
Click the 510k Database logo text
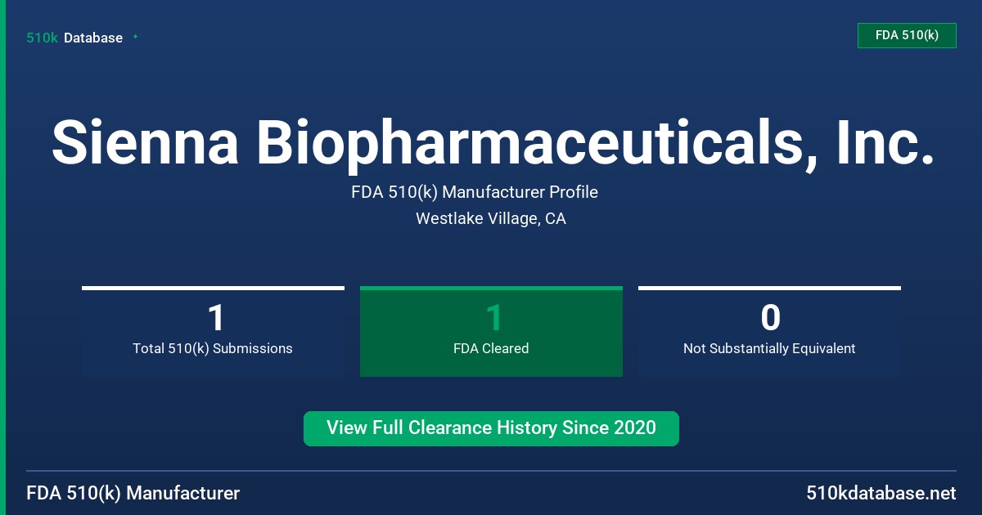74,38
